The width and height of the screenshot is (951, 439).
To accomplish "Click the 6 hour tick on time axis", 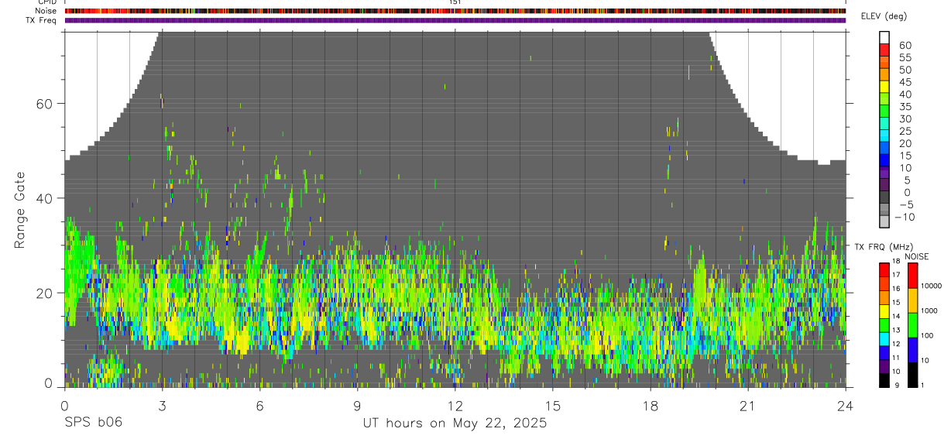I will point(260,405).
